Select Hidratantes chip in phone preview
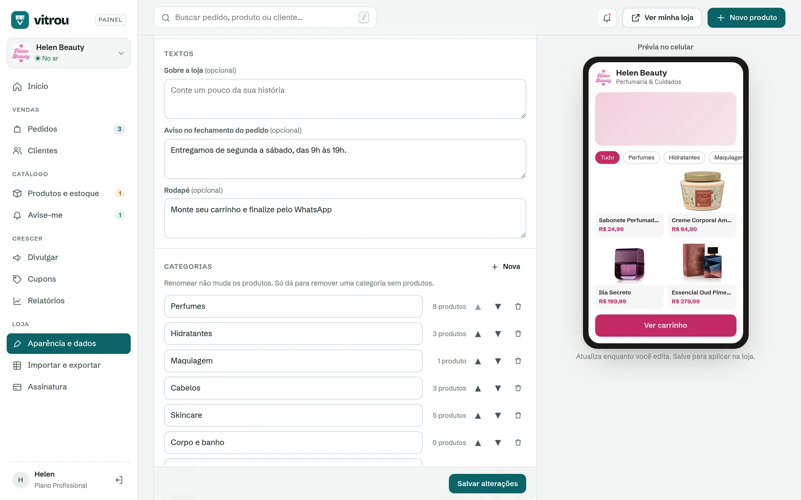 [684, 158]
